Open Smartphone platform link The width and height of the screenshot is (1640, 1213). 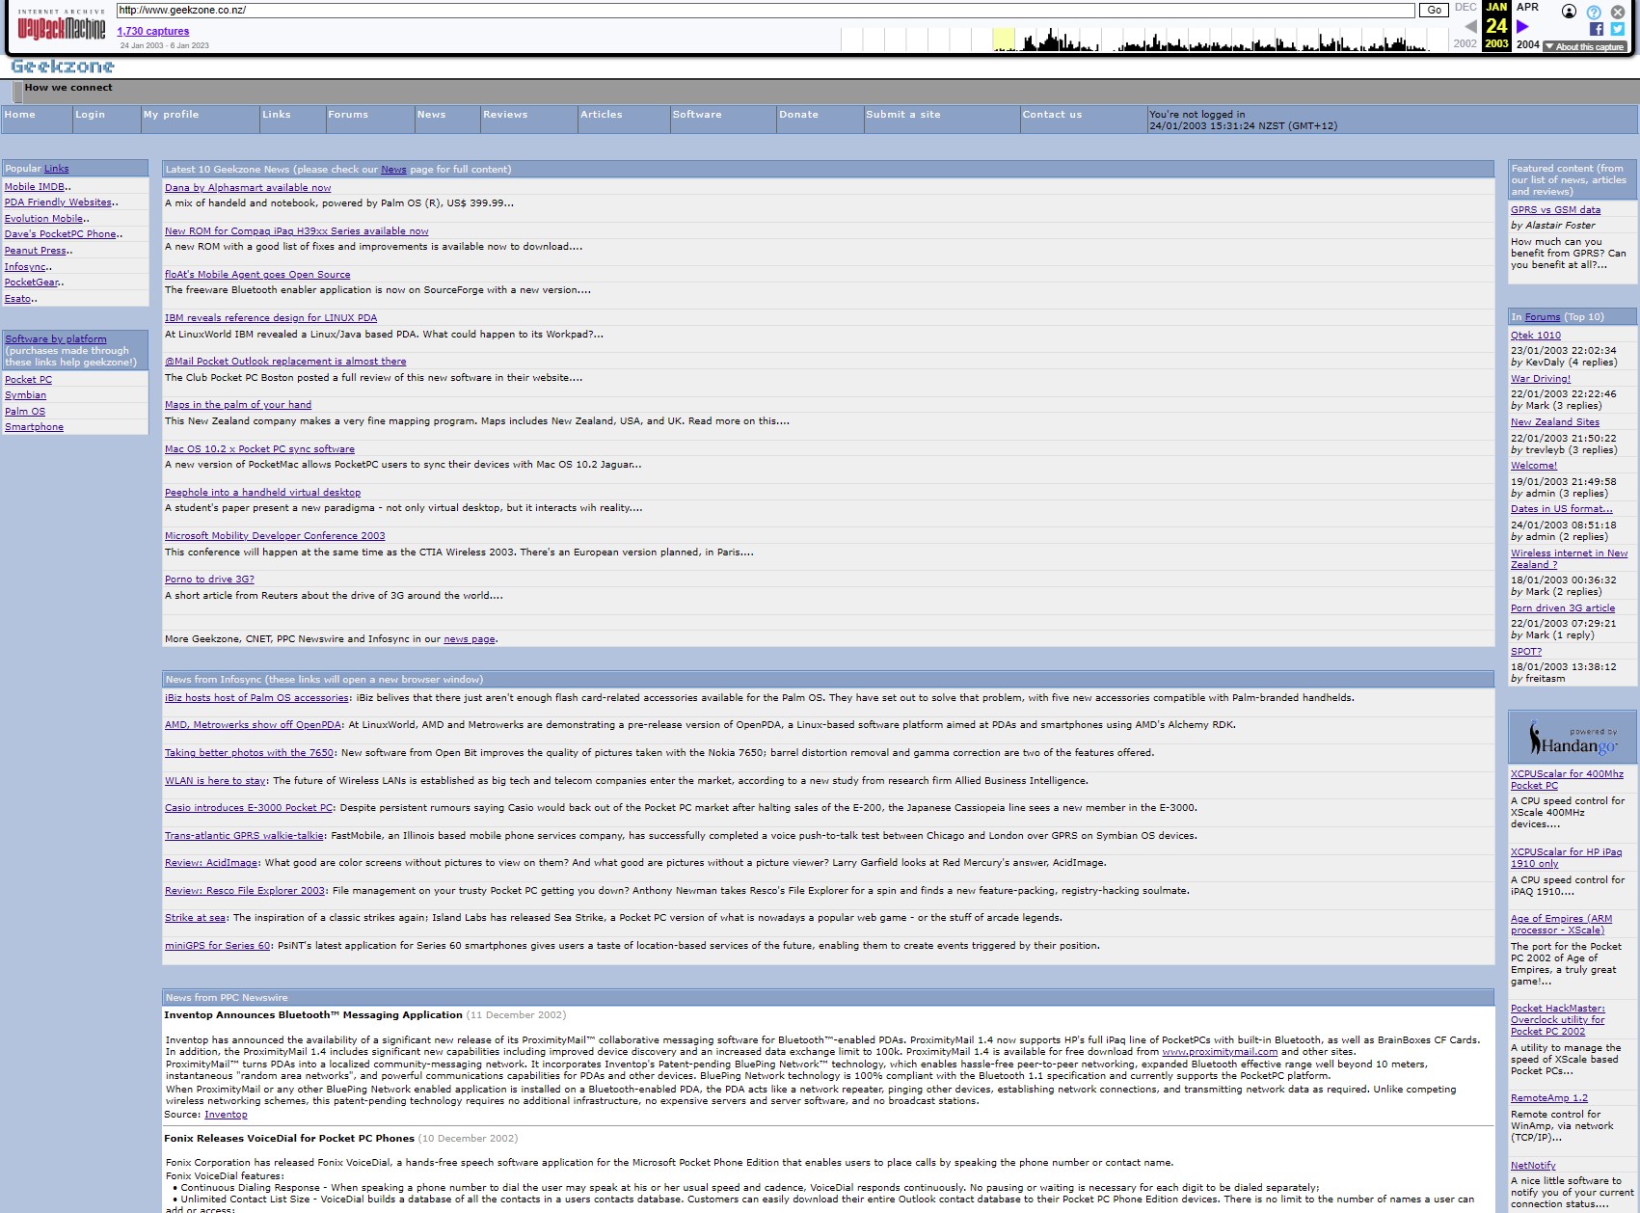pos(34,427)
